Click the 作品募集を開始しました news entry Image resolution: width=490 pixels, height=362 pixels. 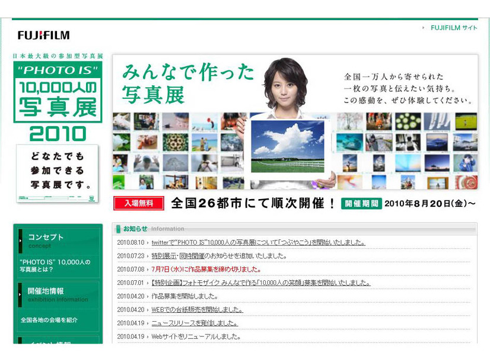pyautogui.click(x=184, y=296)
